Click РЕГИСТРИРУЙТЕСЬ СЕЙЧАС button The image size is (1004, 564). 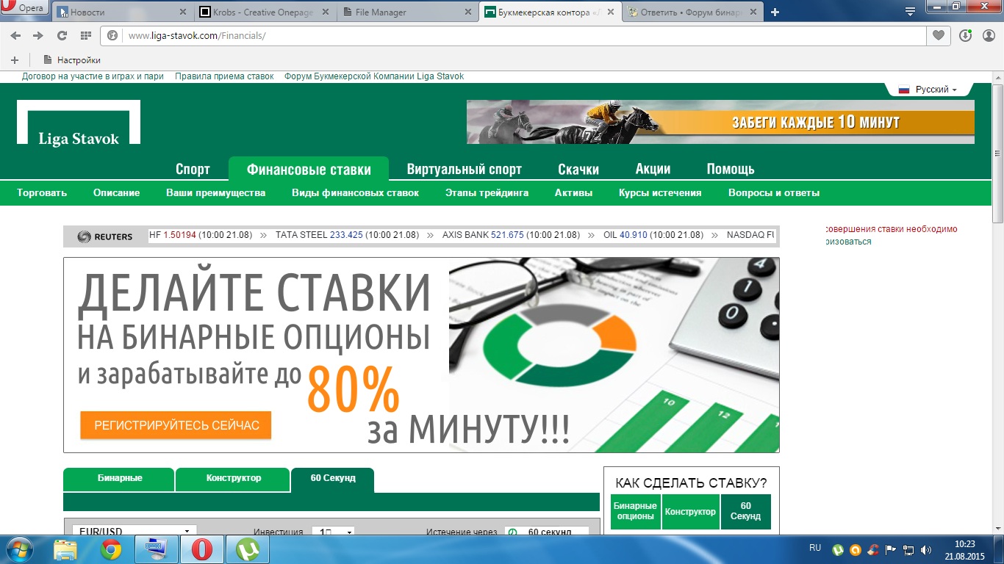click(x=176, y=425)
